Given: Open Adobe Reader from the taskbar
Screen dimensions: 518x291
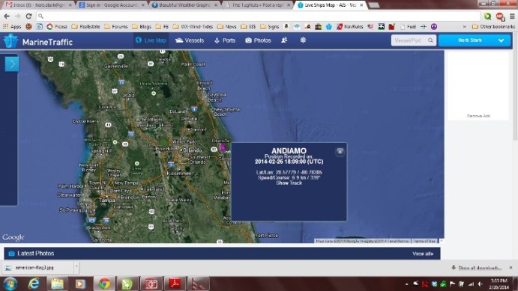Looking at the screenshot, I should pos(175,284).
